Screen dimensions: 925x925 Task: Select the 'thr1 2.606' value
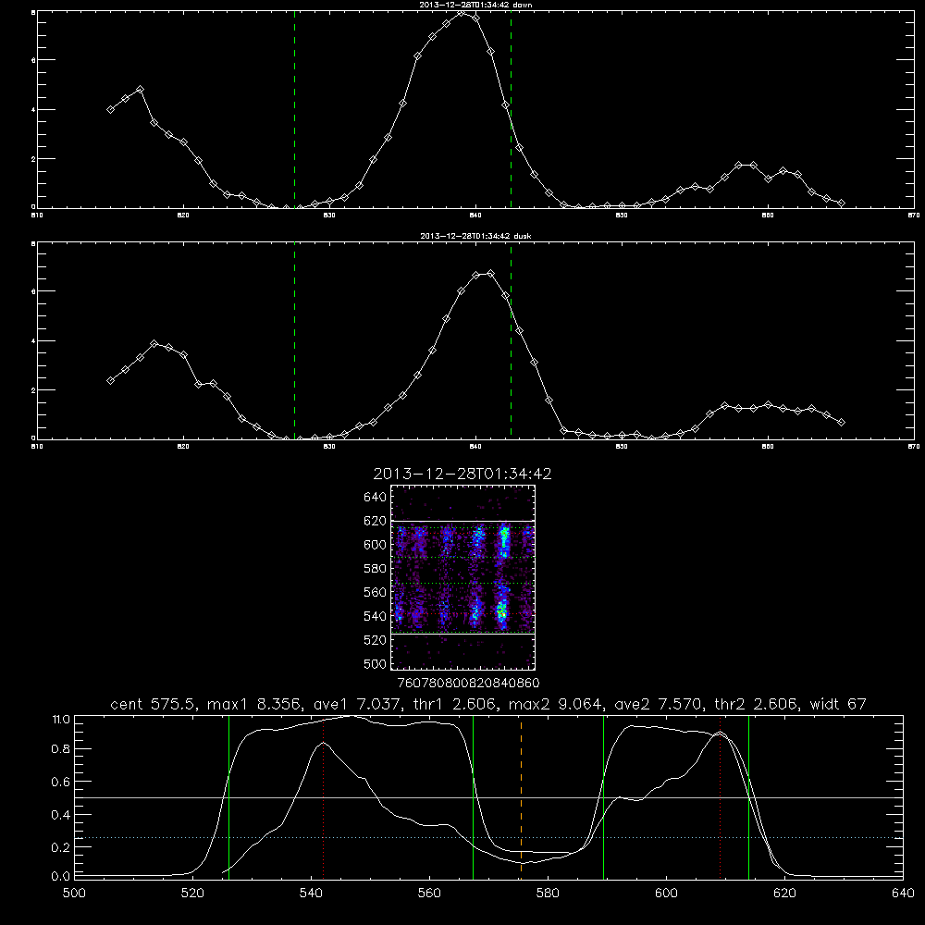(454, 704)
